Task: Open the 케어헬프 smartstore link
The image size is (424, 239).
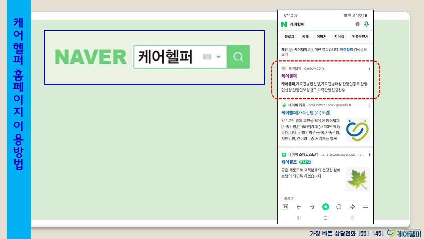Action: point(289,162)
